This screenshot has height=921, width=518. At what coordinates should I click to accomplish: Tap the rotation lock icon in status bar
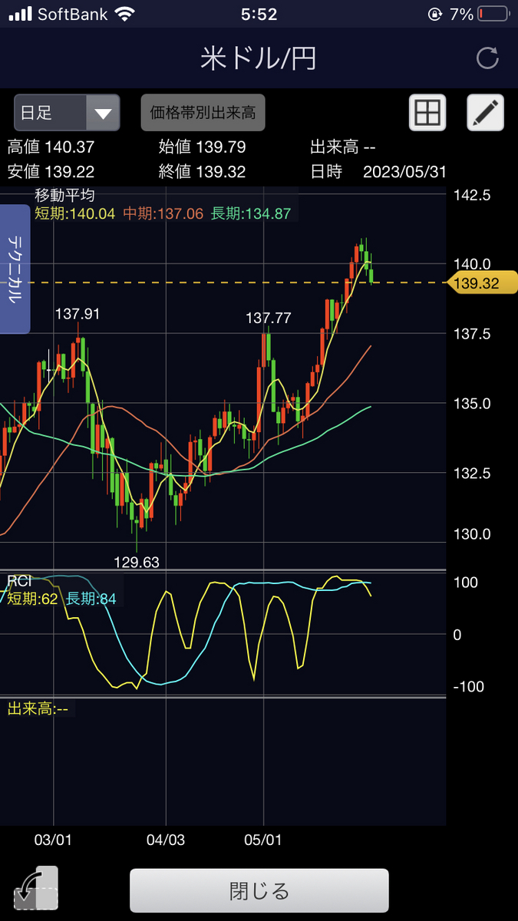[435, 15]
